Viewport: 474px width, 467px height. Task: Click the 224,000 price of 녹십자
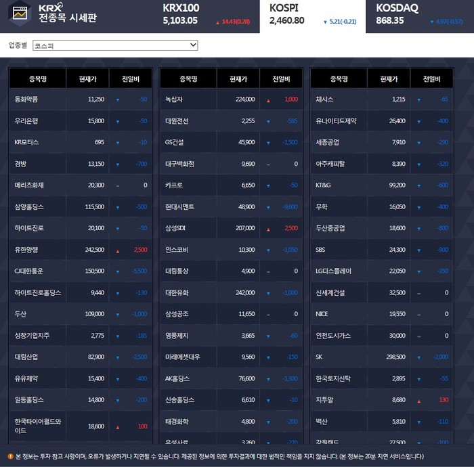245,99
